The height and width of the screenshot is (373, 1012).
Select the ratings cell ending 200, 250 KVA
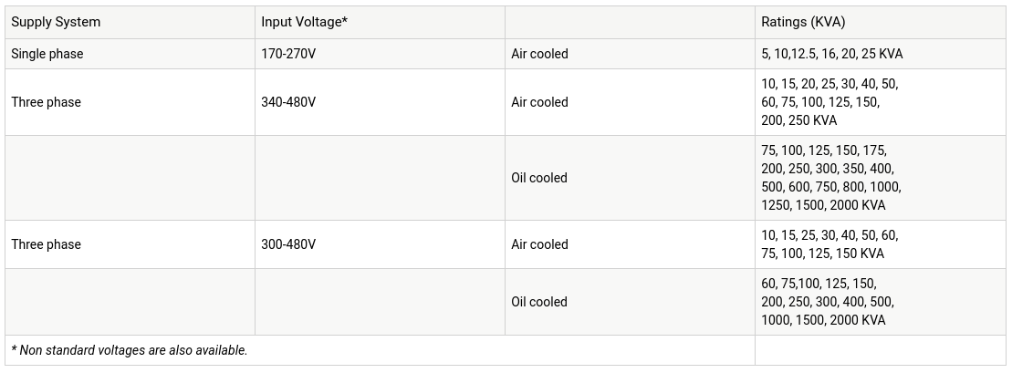tap(829, 102)
